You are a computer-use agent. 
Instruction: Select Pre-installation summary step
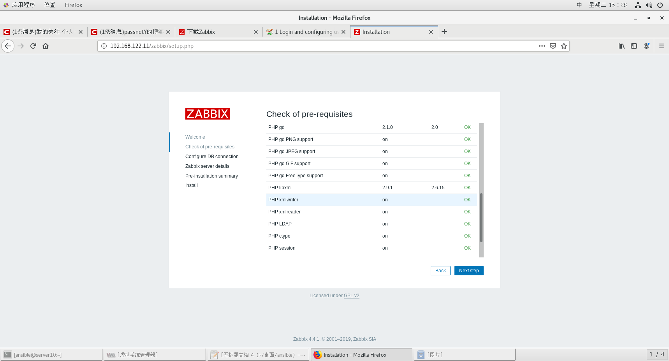(211, 176)
